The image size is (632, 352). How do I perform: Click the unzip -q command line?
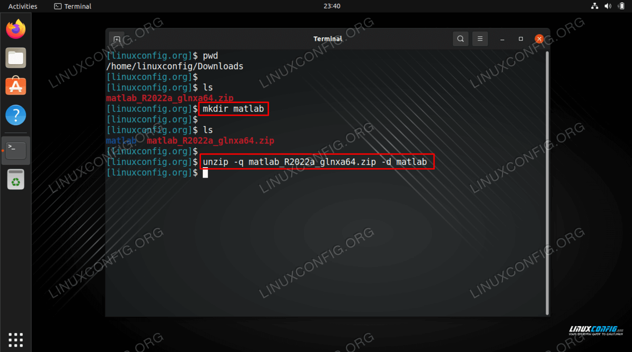click(x=315, y=162)
